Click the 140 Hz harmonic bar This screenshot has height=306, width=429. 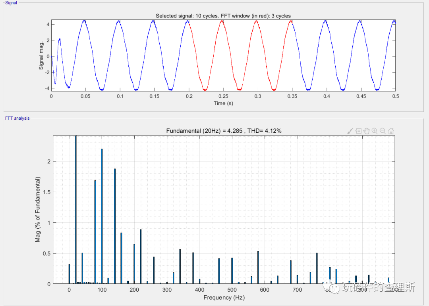click(115, 226)
